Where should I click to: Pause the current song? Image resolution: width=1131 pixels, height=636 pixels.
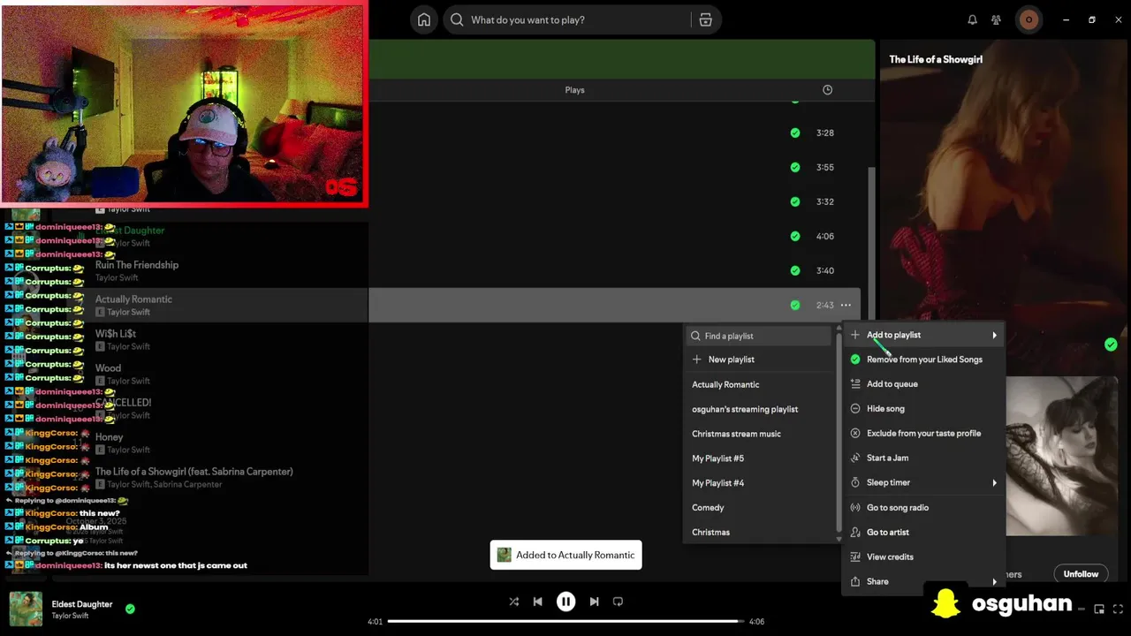[x=565, y=602]
